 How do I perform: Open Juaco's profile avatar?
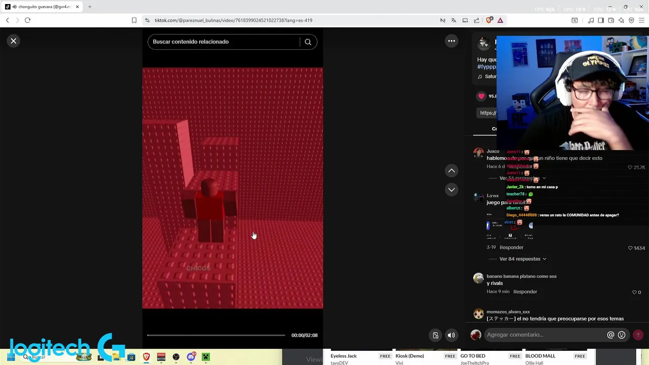coord(478,154)
